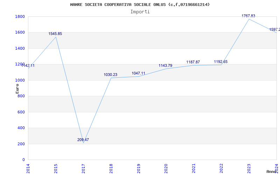
Task: Click the 1600 y-axis tick label
Action: click(20, 33)
